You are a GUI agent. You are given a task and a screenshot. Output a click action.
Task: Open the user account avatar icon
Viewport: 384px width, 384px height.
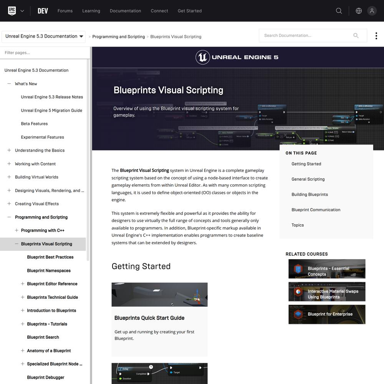click(372, 11)
